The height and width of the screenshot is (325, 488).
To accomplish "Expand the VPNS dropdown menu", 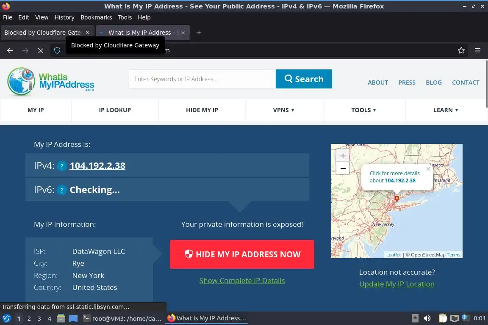I will click(x=283, y=110).
